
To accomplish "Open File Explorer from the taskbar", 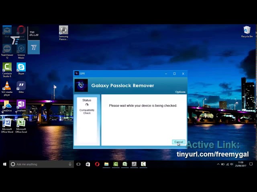I will click(x=106, y=164).
